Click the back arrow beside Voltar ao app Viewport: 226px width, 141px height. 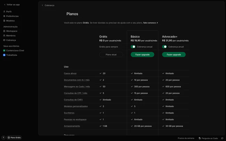pyautogui.click(x=5, y=5)
